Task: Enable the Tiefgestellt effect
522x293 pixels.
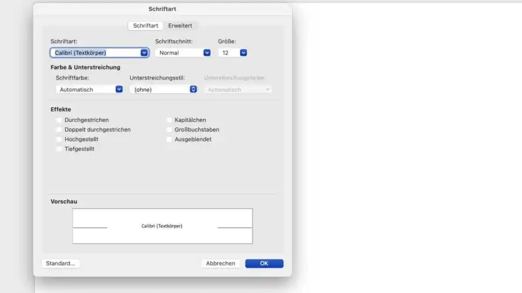Action: tap(59, 149)
